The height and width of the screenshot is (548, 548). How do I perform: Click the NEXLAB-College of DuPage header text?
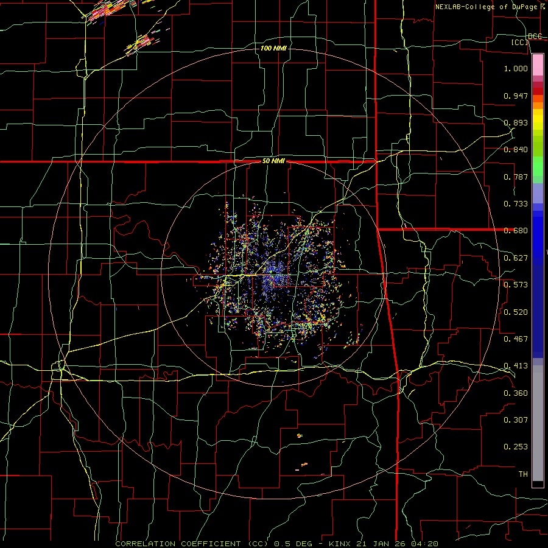click(x=490, y=7)
